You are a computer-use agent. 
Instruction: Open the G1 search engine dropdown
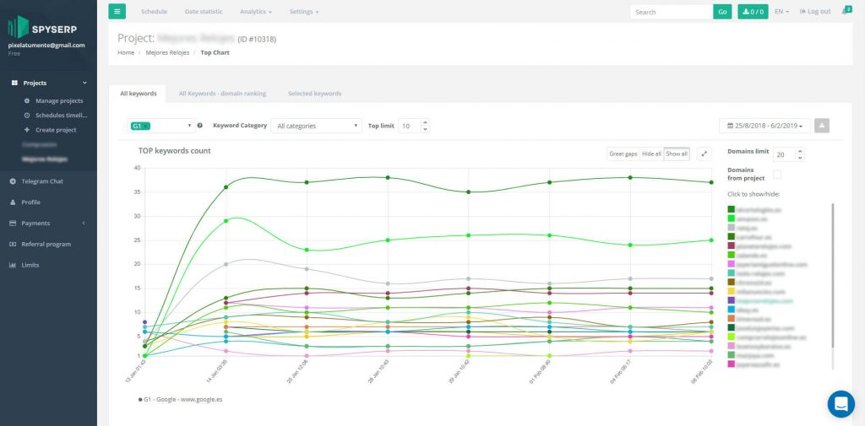(x=161, y=126)
